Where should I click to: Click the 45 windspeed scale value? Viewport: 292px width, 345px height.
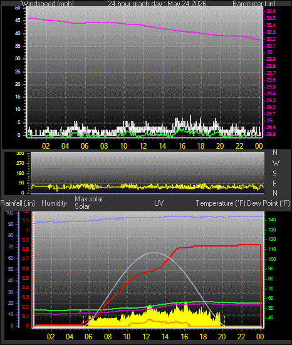18,21
